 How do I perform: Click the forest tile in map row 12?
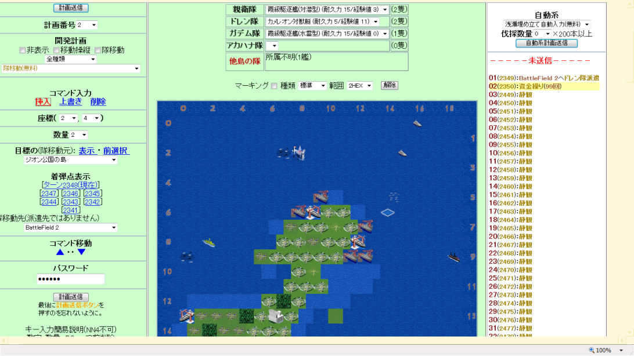point(283,301)
